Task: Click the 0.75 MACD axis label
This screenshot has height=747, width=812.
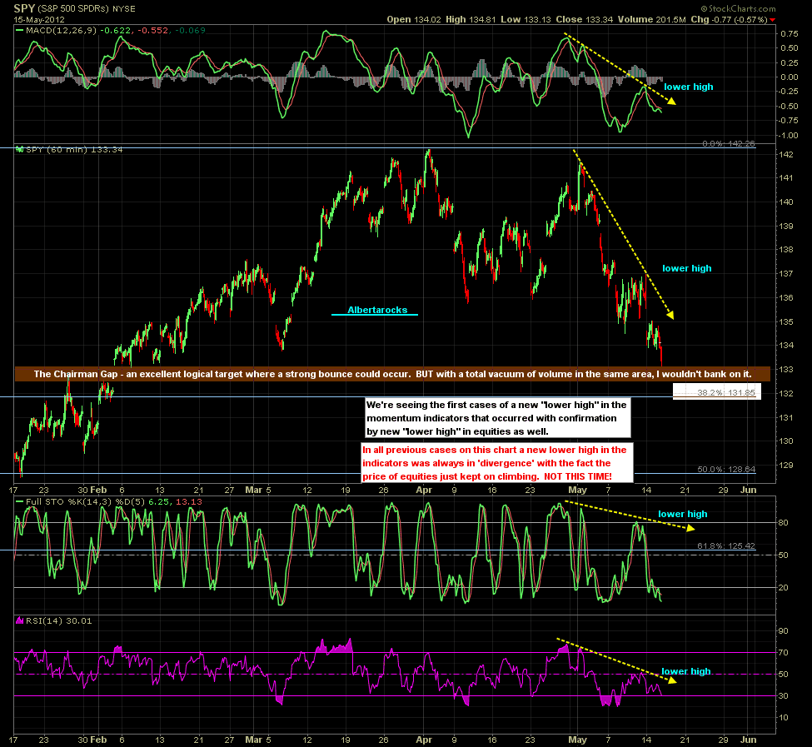Action: pos(790,33)
